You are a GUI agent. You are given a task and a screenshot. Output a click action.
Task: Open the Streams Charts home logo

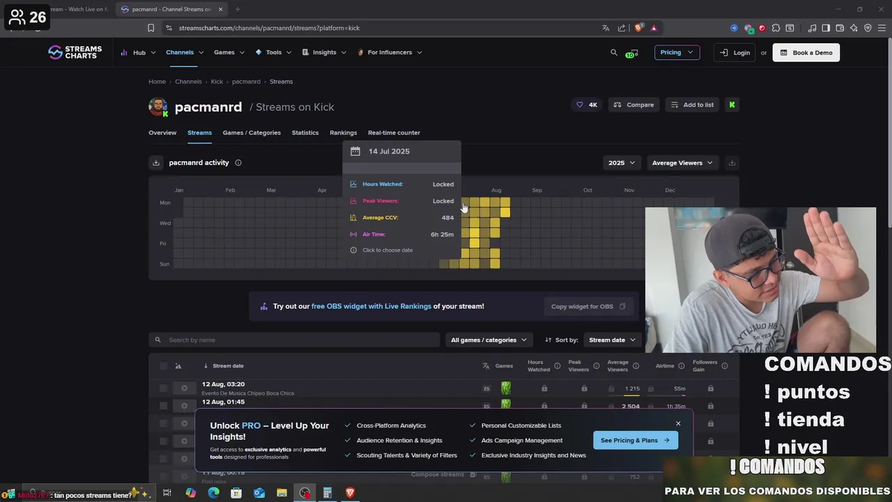pyautogui.click(x=75, y=52)
